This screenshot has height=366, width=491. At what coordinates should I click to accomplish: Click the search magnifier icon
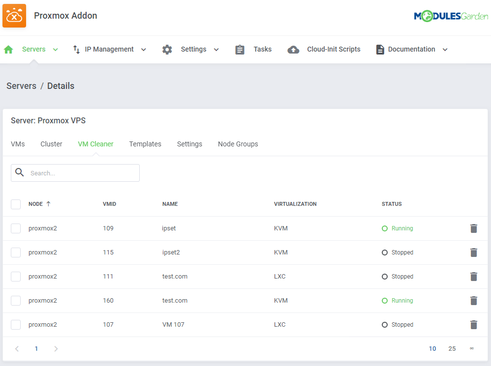[19, 172]
